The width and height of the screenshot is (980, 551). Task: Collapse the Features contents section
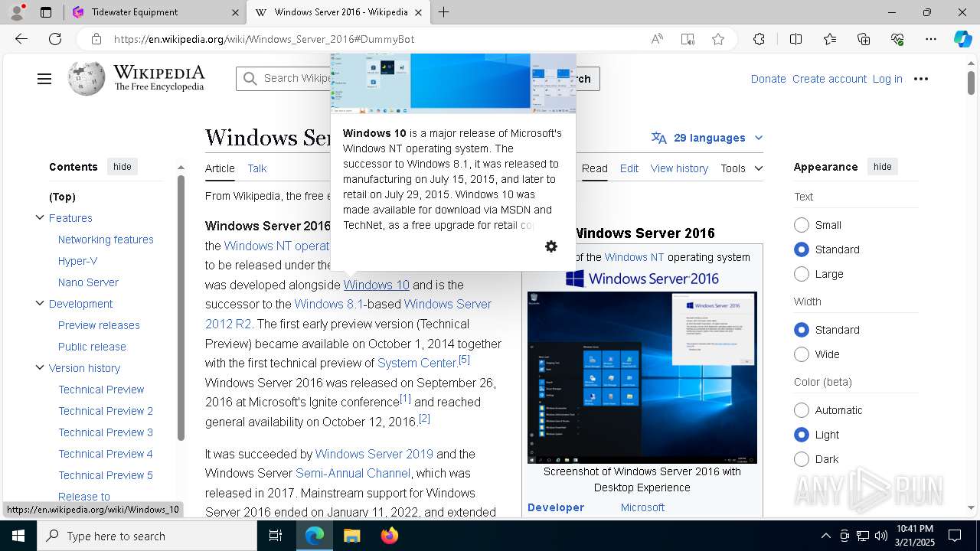pyautogui.click(x=40, y=218)
